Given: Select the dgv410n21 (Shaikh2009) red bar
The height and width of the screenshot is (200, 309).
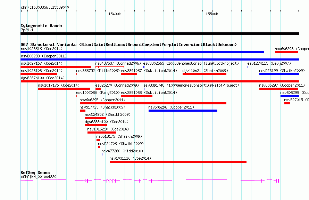Looking at the screenshot, I should (204, 74).
